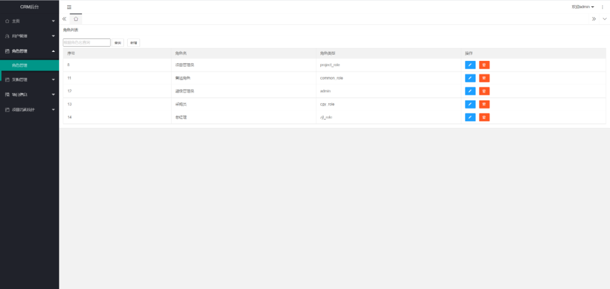Click the CRM后台 logo title
610x289 pixels.
click(x=29, y=7)
